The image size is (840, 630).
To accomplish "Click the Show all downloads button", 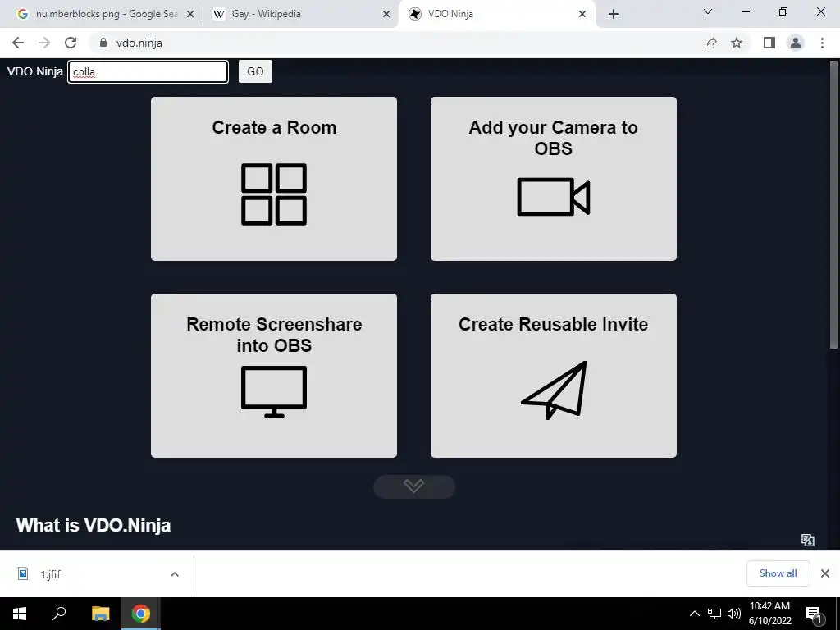I will click(778, 573).
